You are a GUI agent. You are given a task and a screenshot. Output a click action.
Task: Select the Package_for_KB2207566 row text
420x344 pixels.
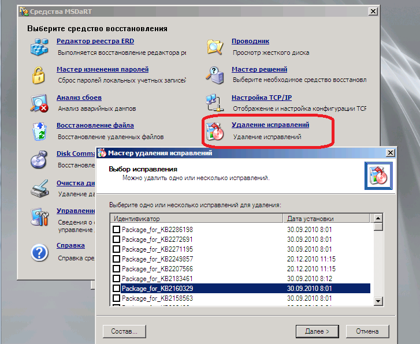tap(157, 269)
